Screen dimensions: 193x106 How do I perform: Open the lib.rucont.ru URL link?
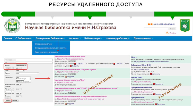point(65,91)
